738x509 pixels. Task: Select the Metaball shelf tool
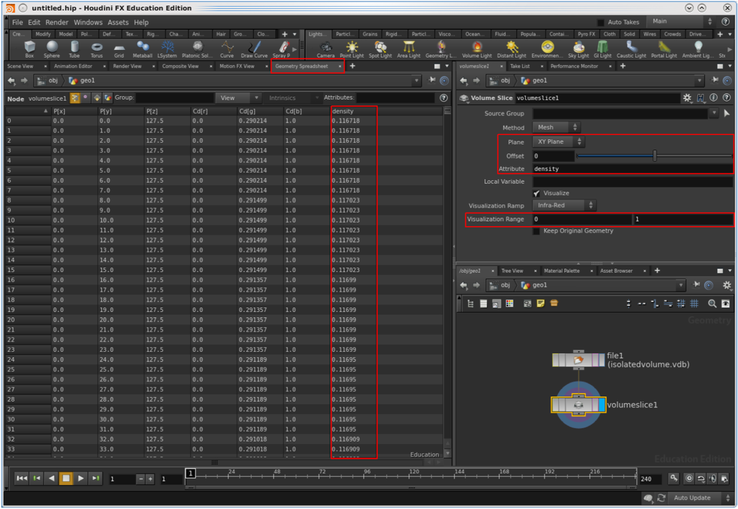point(142,49)
